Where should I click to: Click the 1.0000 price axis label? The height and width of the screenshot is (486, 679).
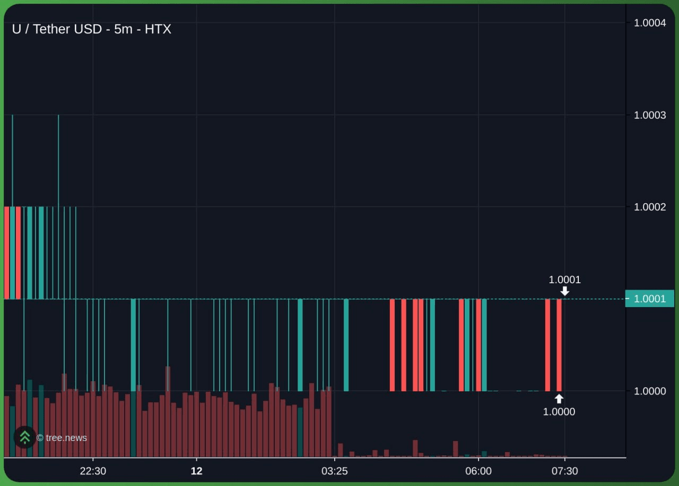[650, 391]
